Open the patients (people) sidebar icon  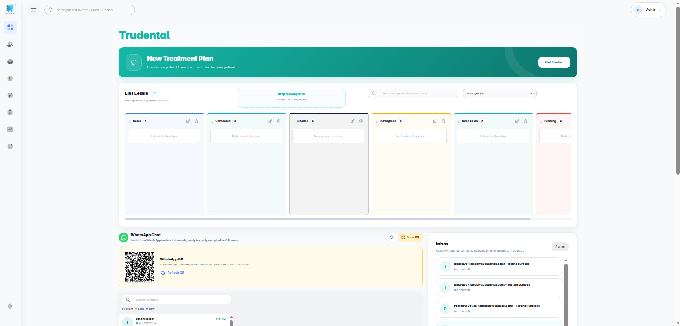(x=10, y=44)
